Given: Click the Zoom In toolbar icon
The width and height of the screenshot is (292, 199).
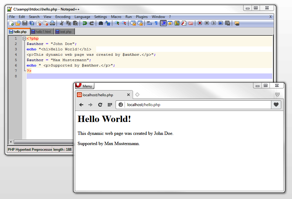Looking at the screenshot, I should coord(117,23).
